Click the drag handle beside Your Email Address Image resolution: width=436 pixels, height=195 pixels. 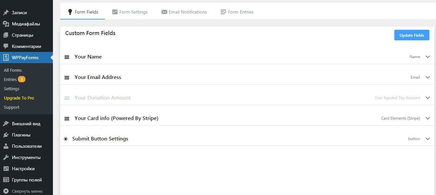[x=67, y=78]
